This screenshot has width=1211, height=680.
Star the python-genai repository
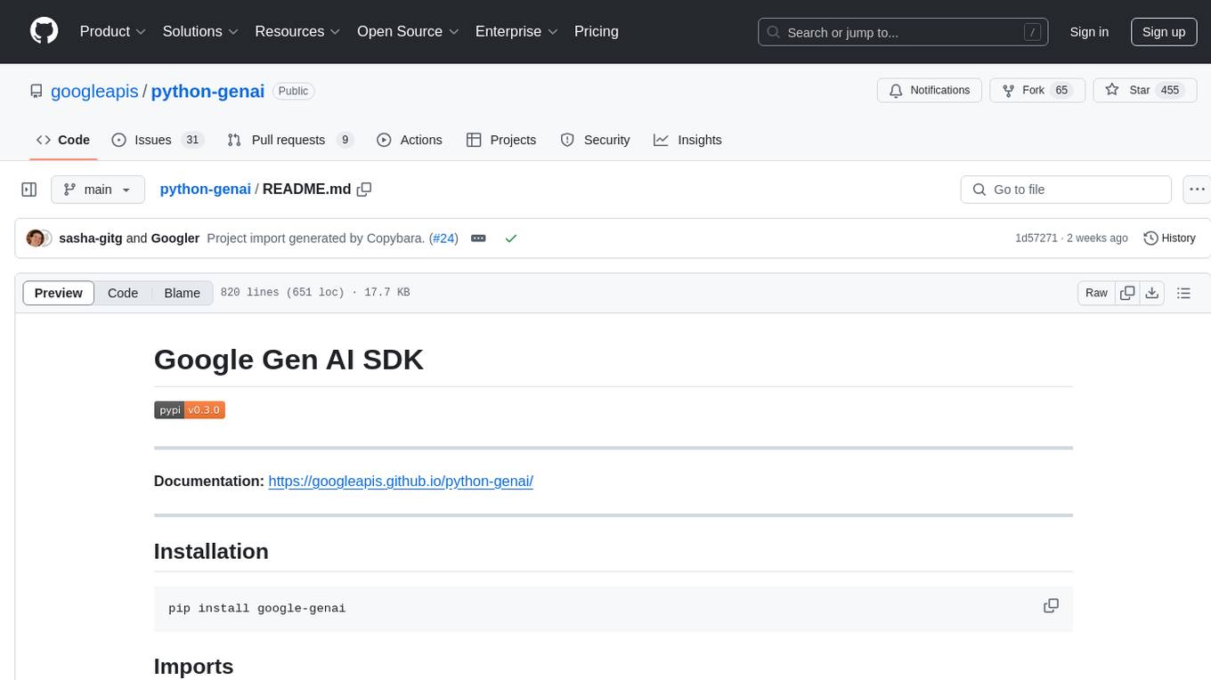[x=1143, y=90]
